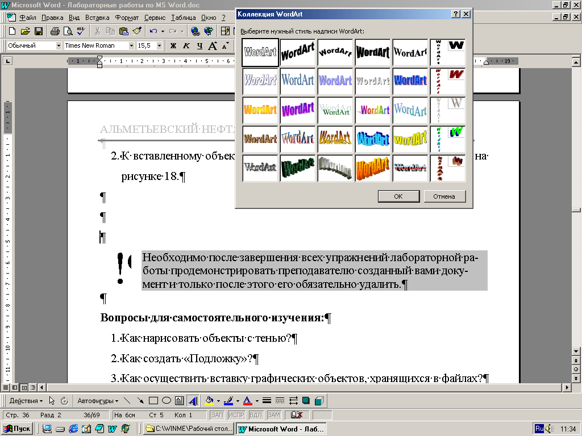Toggle ВДЛ extend selection indicator
Image resolution: width=582 pixels, height=436 pixels.
pyautogui.click(x=256, y=415)
